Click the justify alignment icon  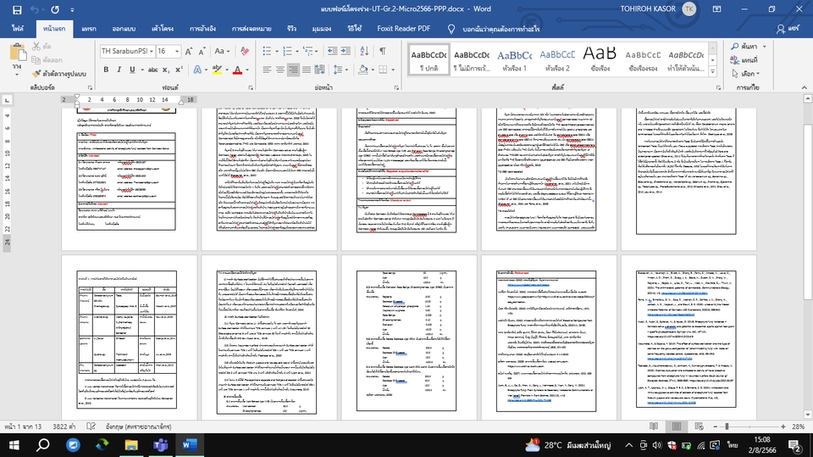pos(307,70)
